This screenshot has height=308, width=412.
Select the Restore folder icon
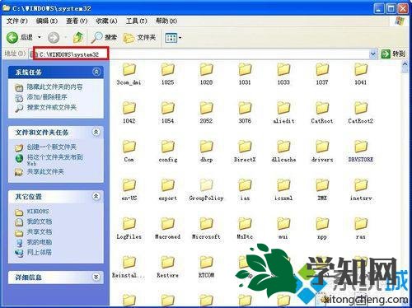pos(167,262)
